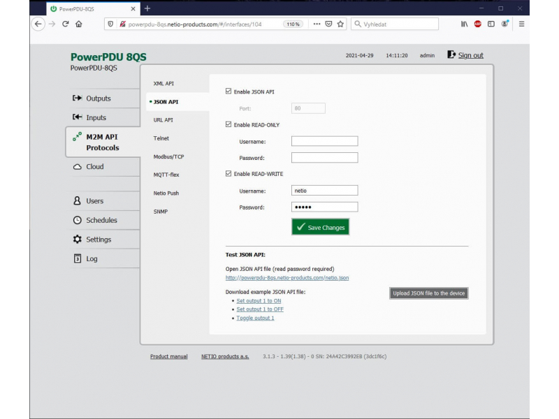Click the Save Changes button
The image size is (559, 419).
point(321,227)
